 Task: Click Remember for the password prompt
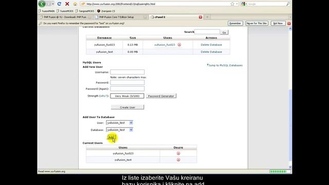[235, 23]
